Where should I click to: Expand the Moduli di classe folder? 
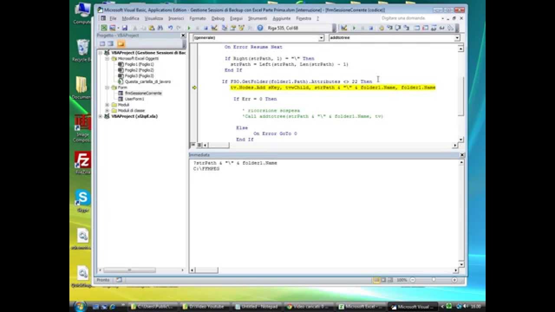pos(107,110)
